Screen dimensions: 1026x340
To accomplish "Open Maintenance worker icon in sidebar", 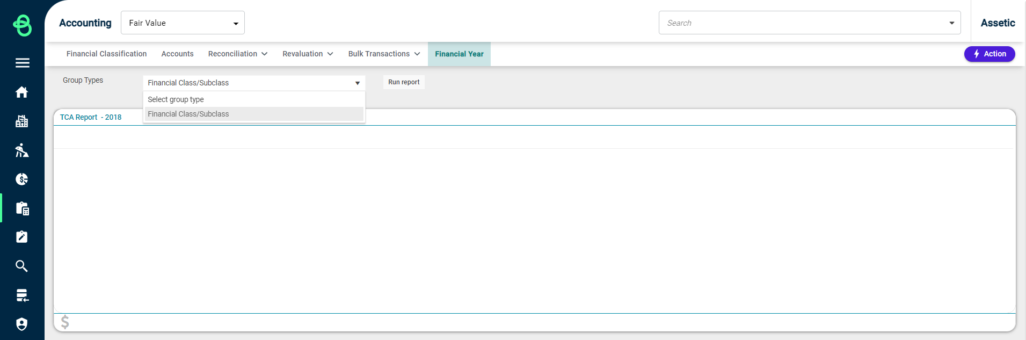I will click(x=22, y=150).
